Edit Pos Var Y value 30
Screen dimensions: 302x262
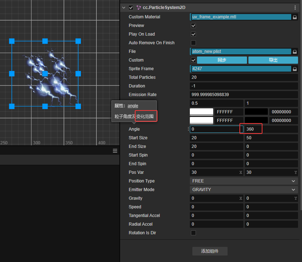coord(271,172)
